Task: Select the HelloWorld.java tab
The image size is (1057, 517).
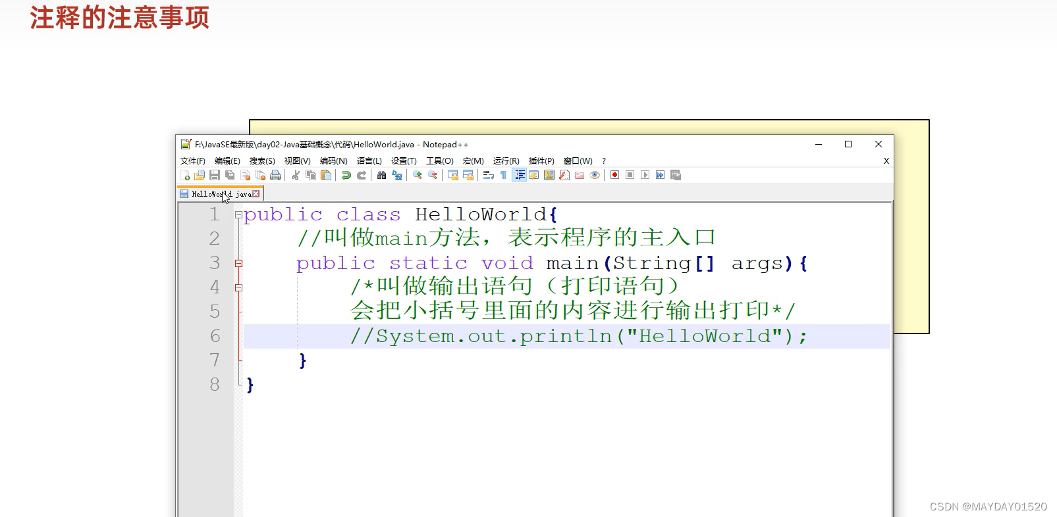Action: 221,194
